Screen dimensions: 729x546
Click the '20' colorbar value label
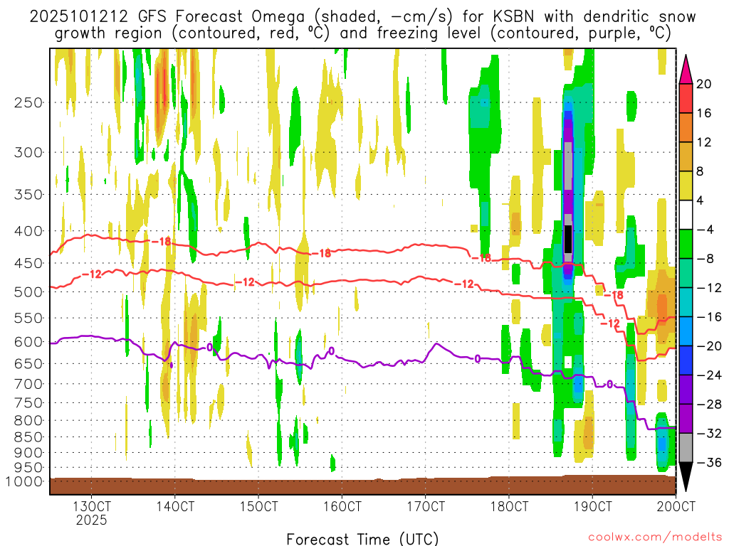[x=704, y=84]
